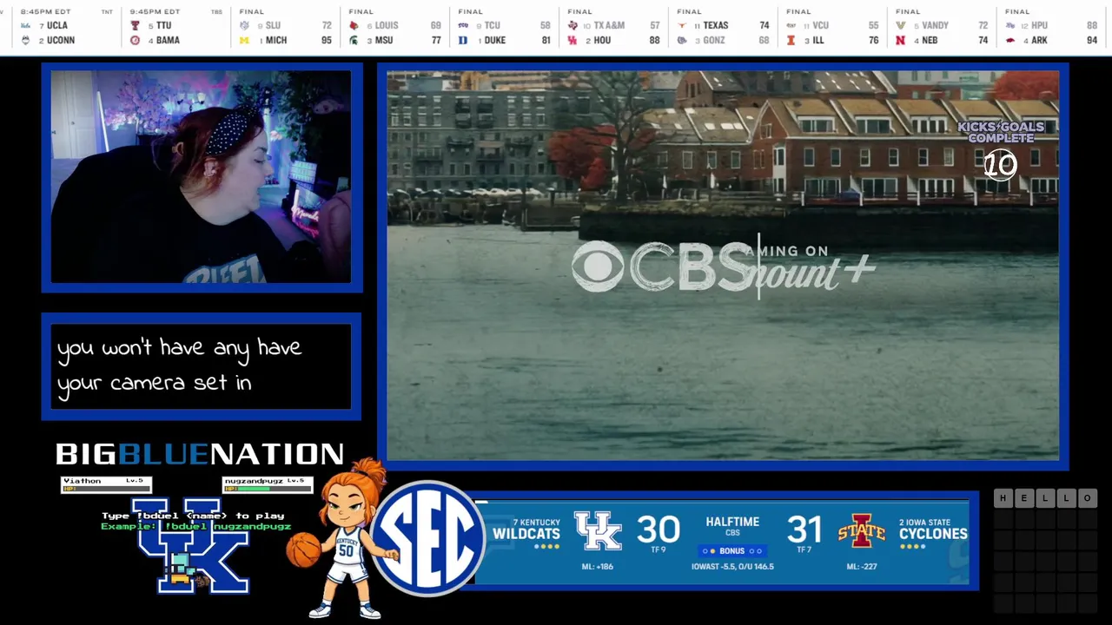Click the BIGBLUENATION title text
The image size is (1112, 625).
201,454
